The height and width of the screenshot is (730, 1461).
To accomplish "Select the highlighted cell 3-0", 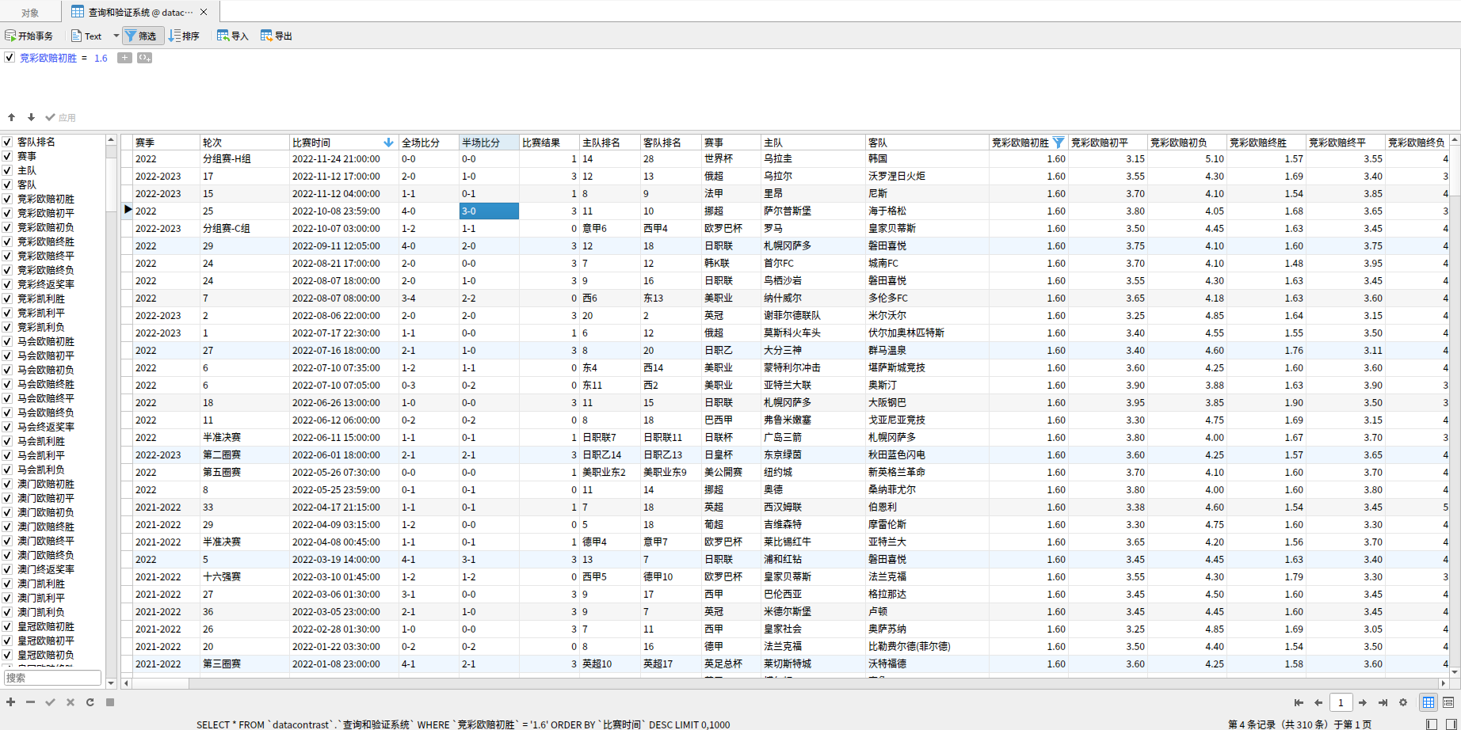I will (489, 211).
